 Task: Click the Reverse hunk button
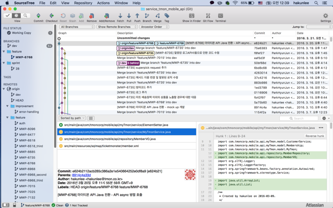coord(315,136)
